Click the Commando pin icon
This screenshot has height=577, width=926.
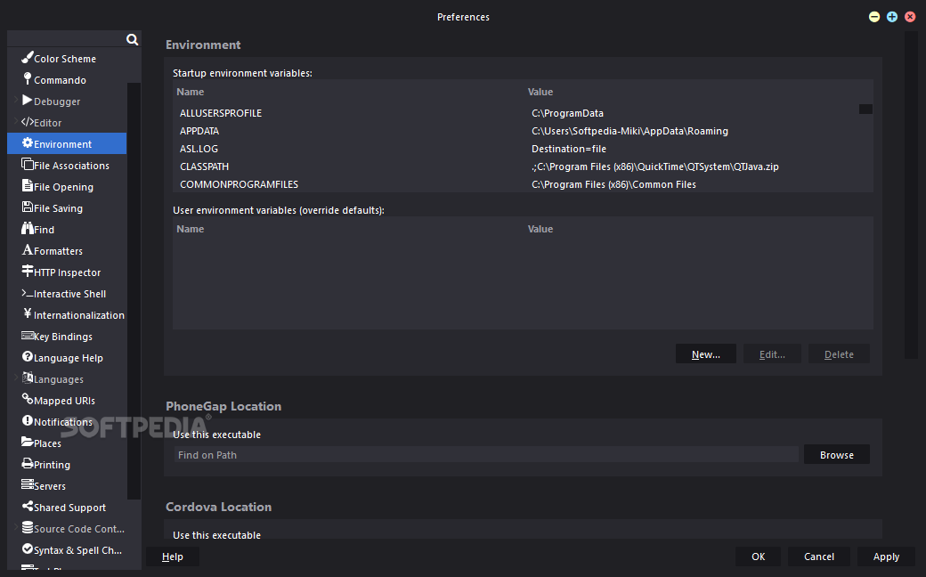click(28, 78)
